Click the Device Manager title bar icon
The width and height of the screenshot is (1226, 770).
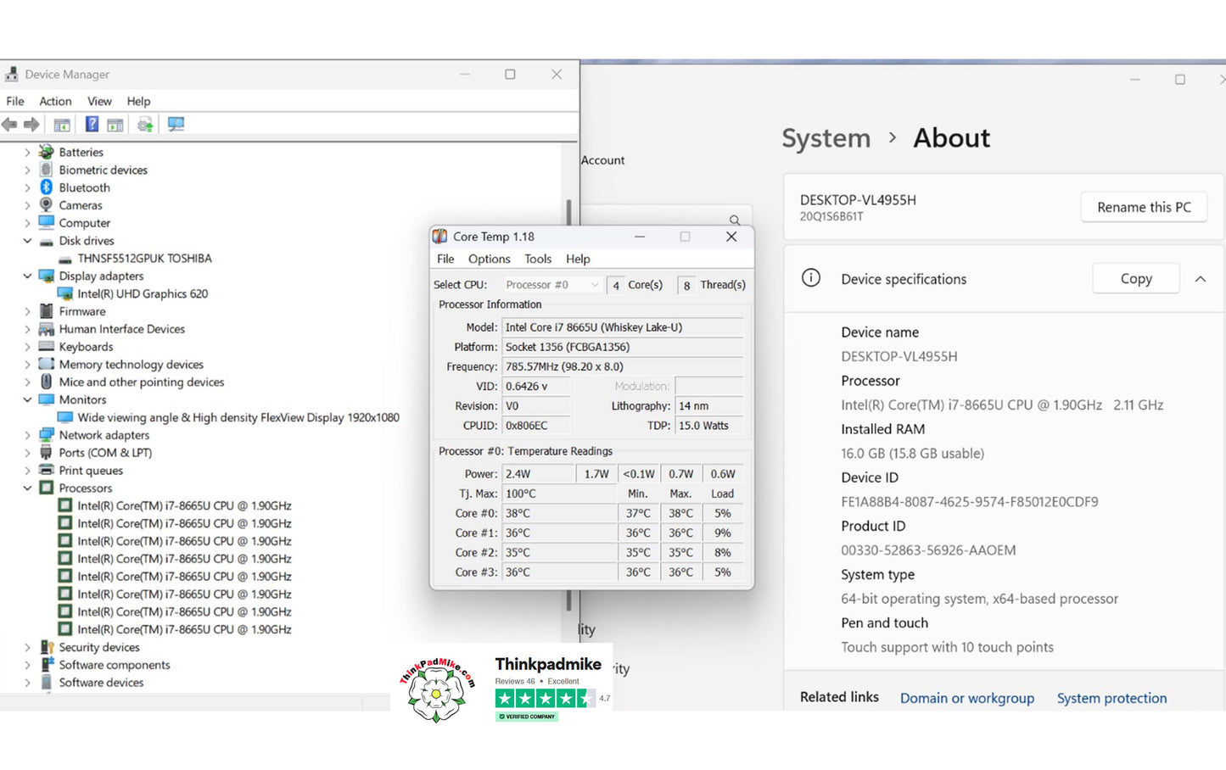[x=12, y=75]
